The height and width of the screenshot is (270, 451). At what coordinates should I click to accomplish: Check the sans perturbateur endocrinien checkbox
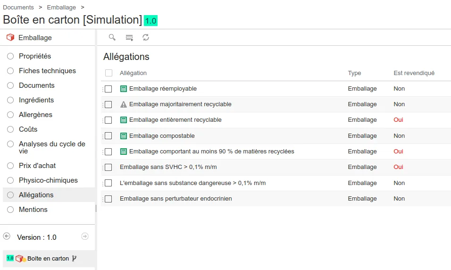109,199
